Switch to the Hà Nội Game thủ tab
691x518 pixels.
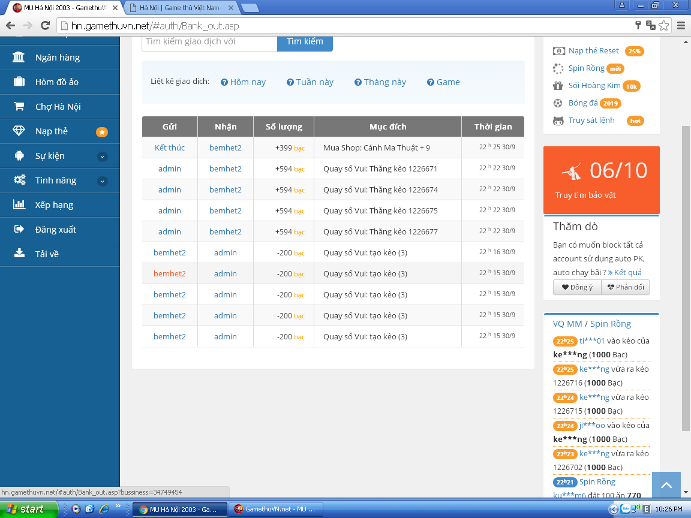180,8
